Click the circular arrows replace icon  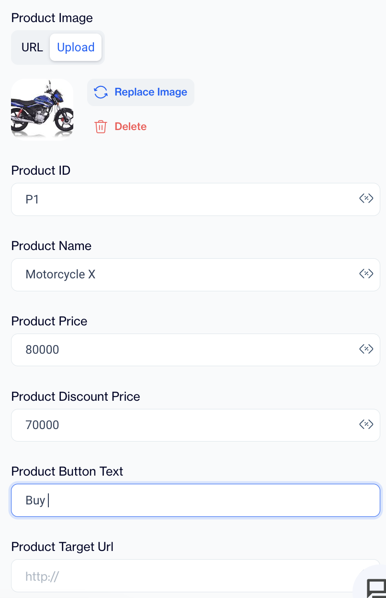click(x=101, y=92)
